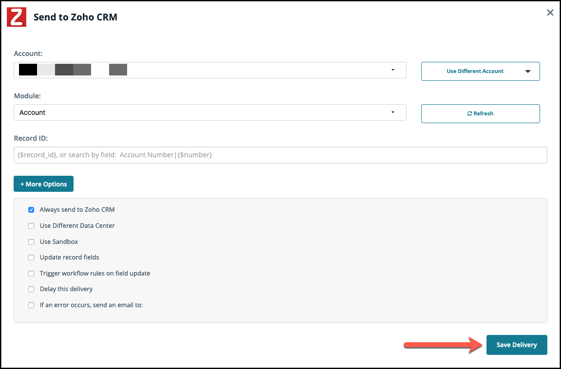
Task: Tick the Use Sandbox checkbox
Action: 31,242
